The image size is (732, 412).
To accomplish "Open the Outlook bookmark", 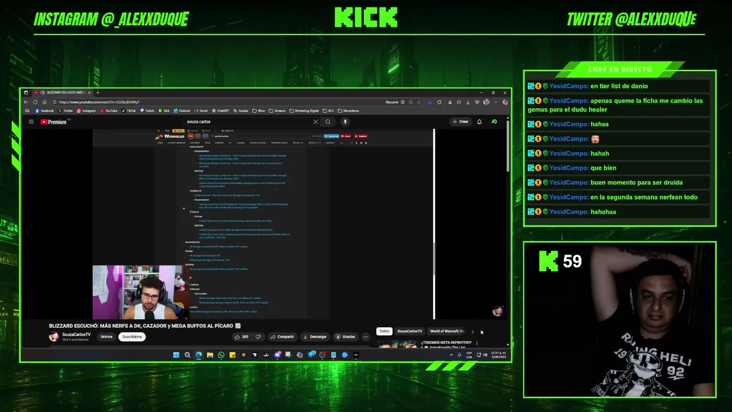I will point(182,110).
